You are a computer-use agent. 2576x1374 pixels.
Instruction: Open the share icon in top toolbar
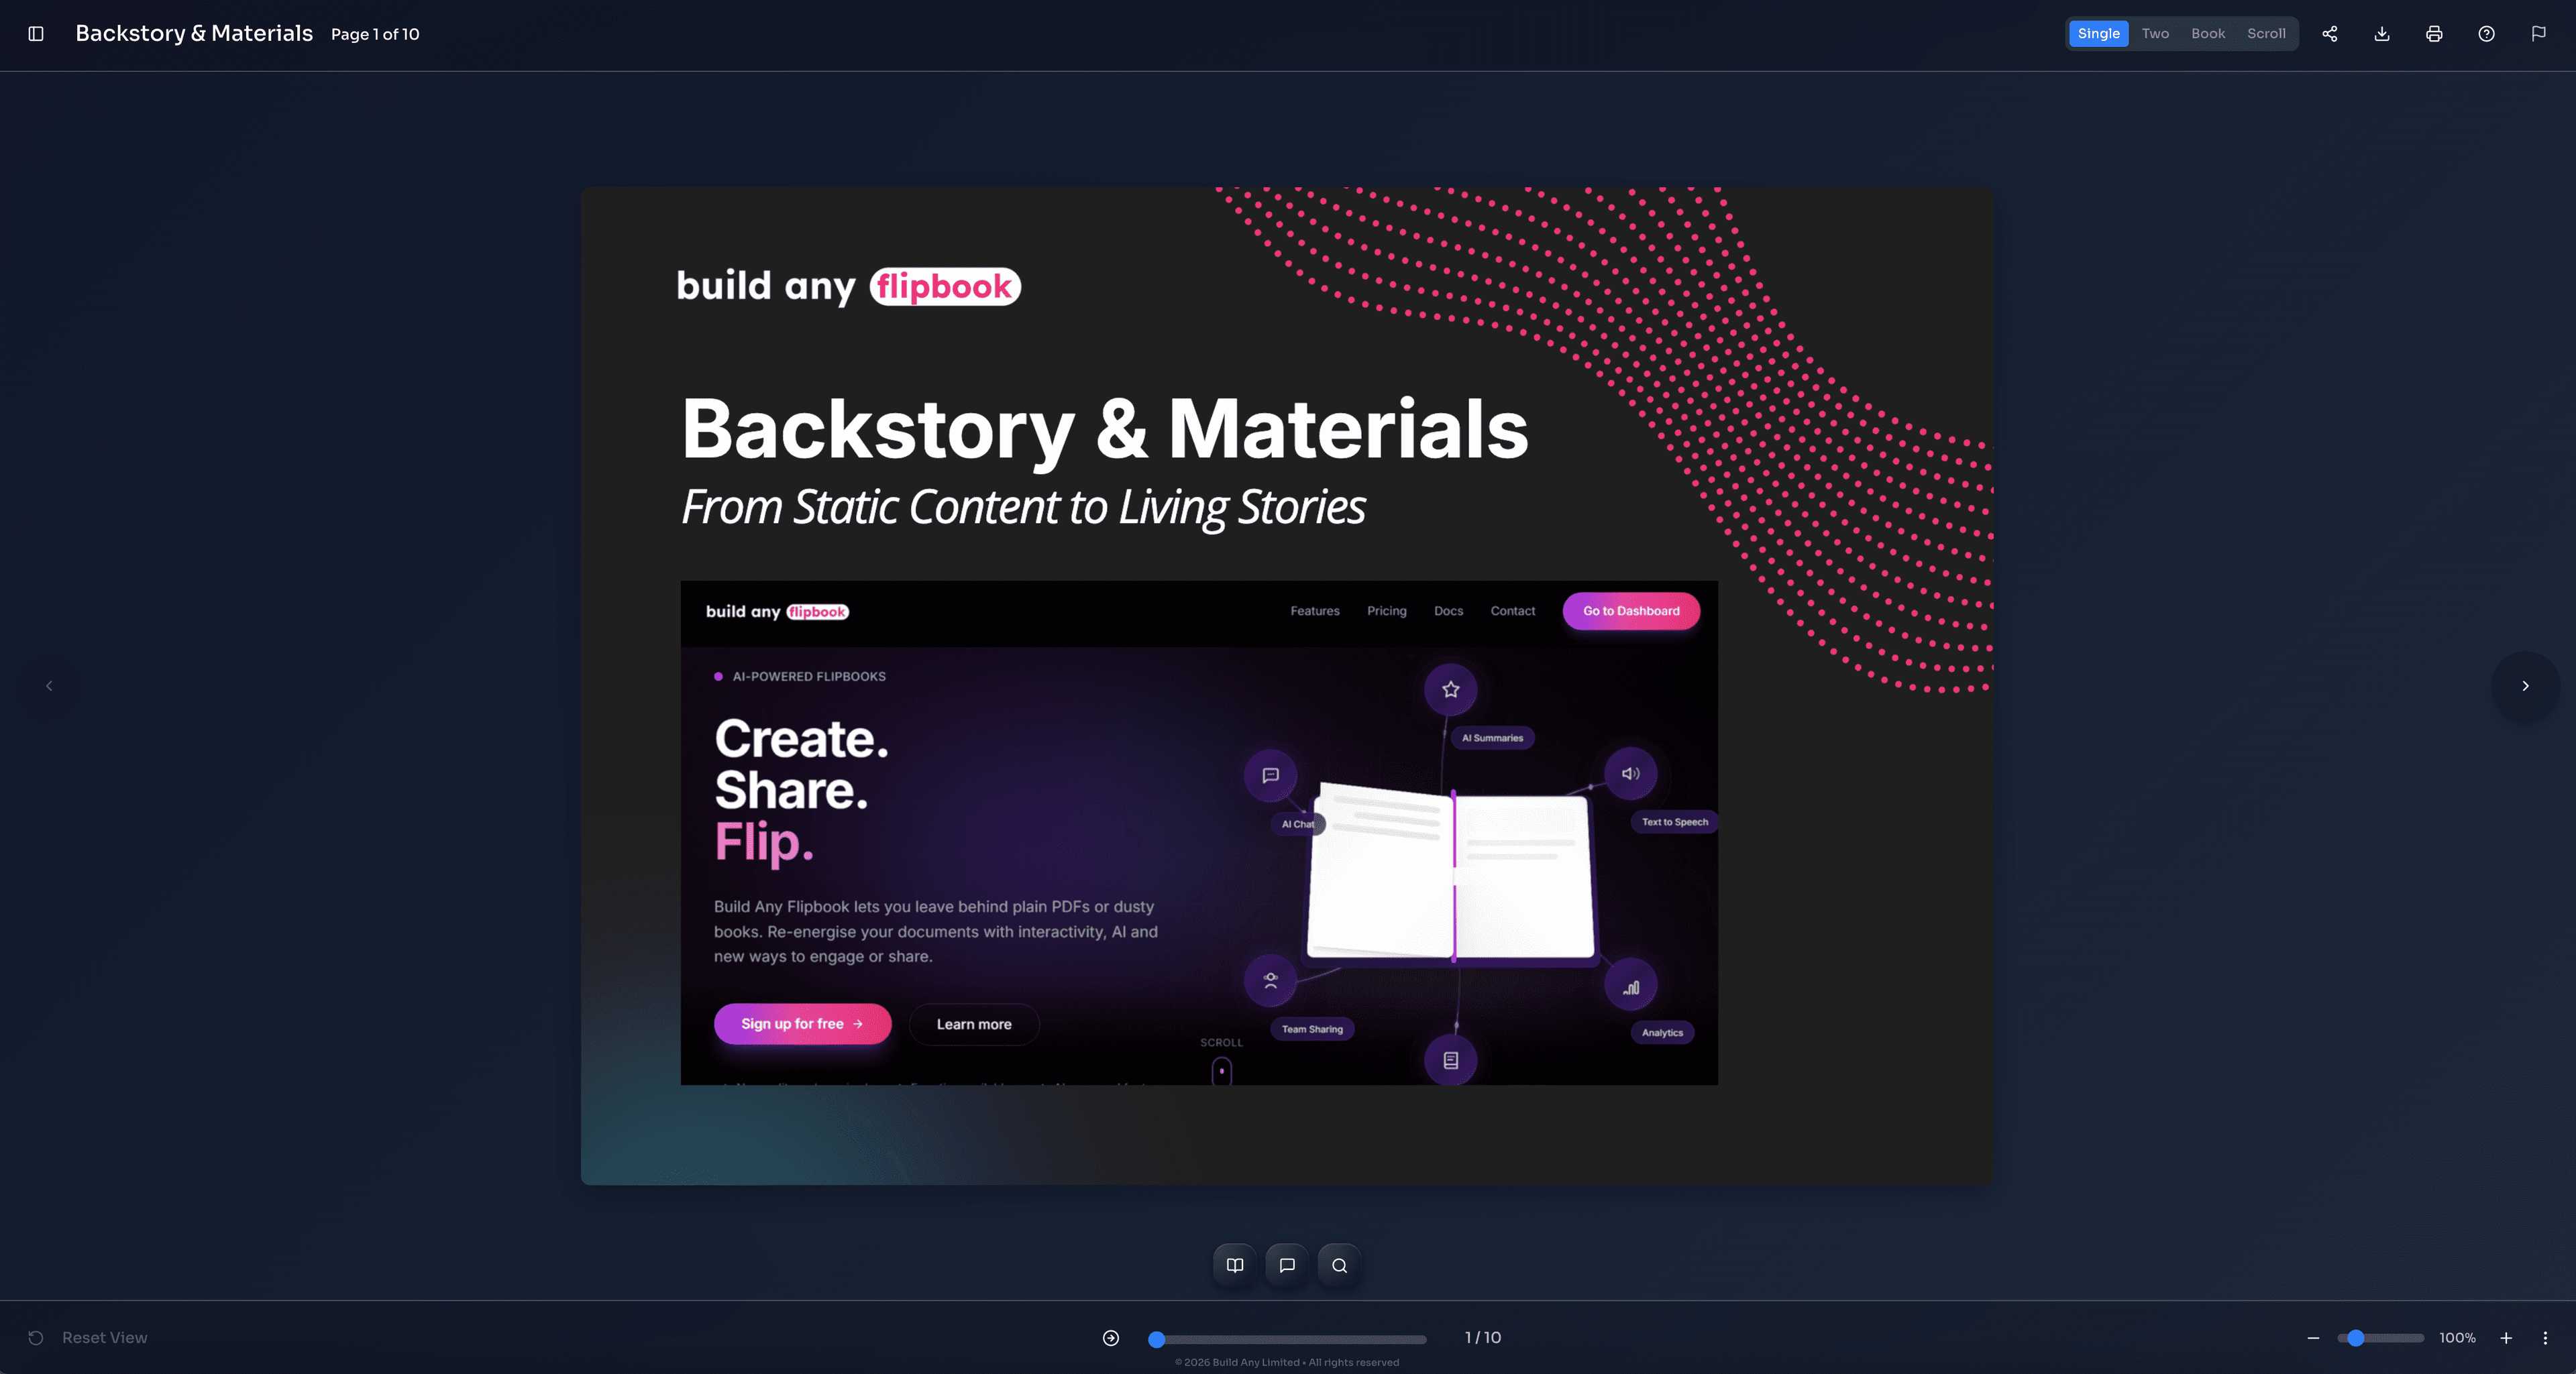coord(2330,34)
